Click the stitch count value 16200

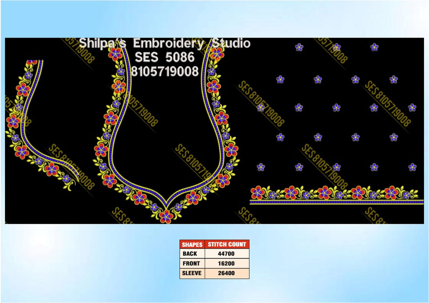tap(226, 264)
